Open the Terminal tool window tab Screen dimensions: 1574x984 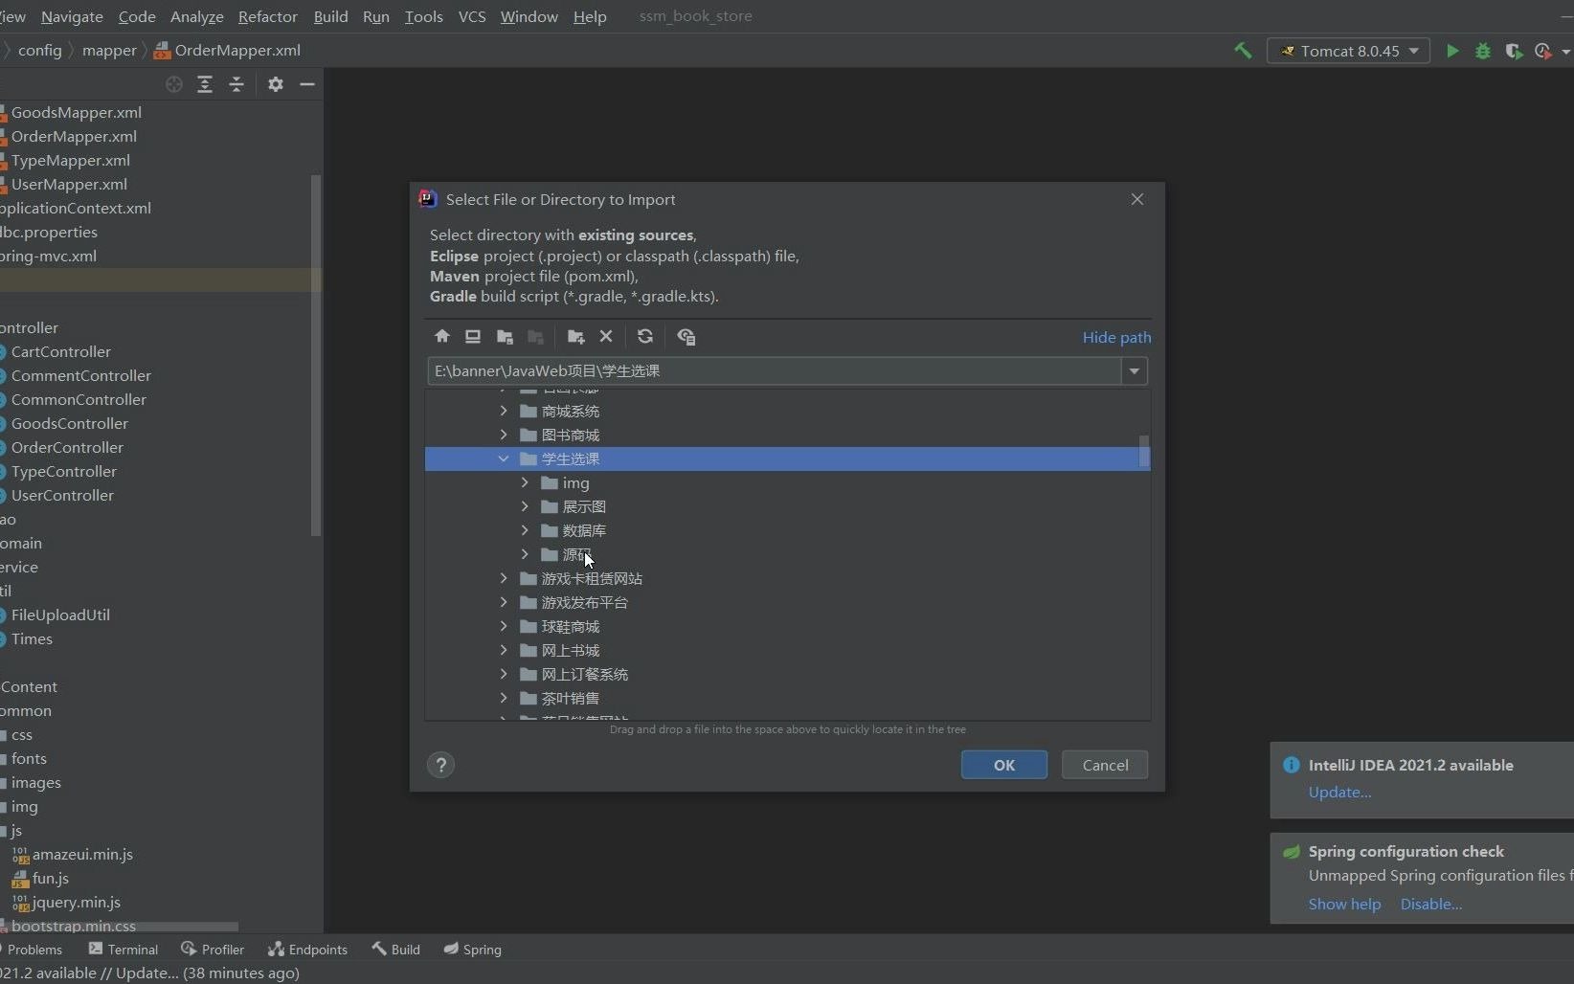[x=123, y=949]
